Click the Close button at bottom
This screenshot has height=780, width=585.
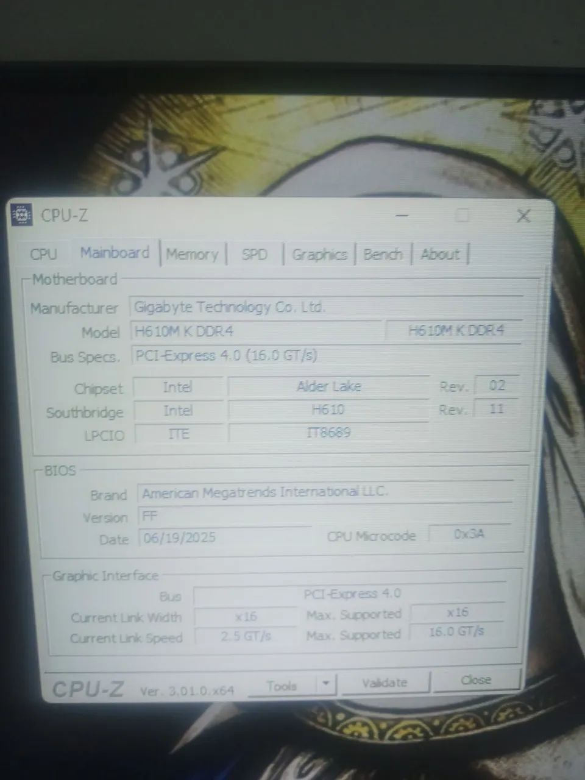[476, 680]
